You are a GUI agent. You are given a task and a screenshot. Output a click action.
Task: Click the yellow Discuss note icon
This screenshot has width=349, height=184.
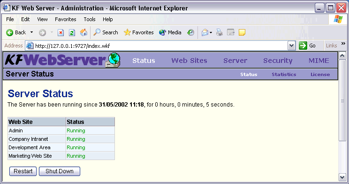pos(242,32)
